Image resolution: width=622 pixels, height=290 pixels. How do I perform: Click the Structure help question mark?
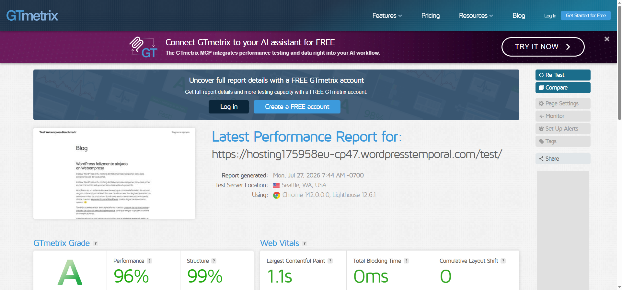point(214,261)
